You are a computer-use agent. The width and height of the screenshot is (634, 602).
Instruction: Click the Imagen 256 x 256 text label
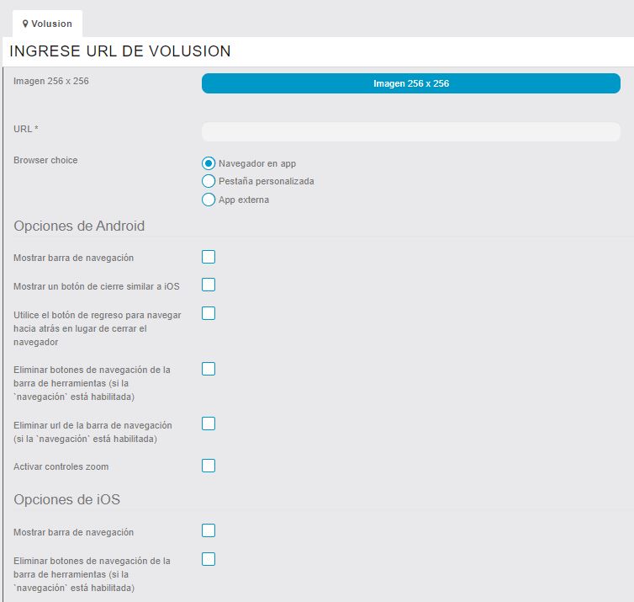(51, 81)
